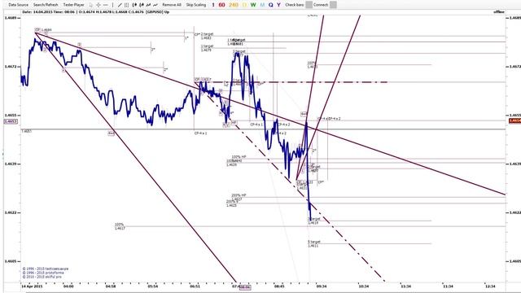Switch to the daily D timeframe
This screenshot has width=521, height=293.
coord(244,5)
